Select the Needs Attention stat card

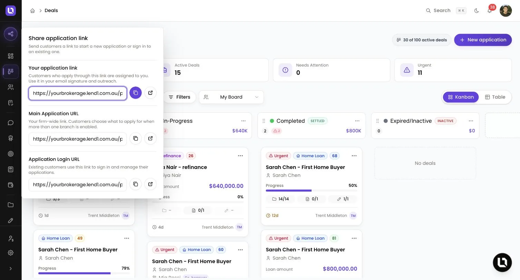[x=331, y=70]
